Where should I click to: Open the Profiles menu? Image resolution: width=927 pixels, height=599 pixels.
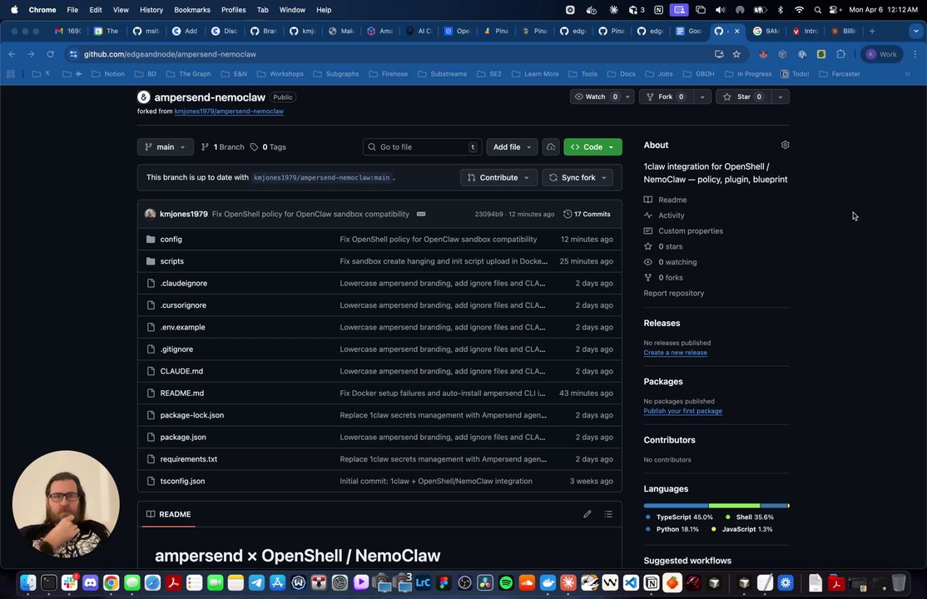pos(234,10)
